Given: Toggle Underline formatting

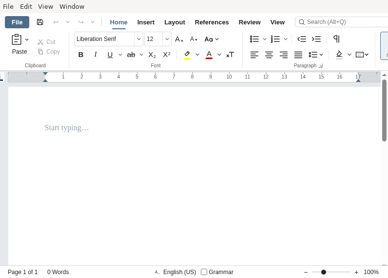Looking at the screenshot, I should pyautogui.click(x=110, y=55).
